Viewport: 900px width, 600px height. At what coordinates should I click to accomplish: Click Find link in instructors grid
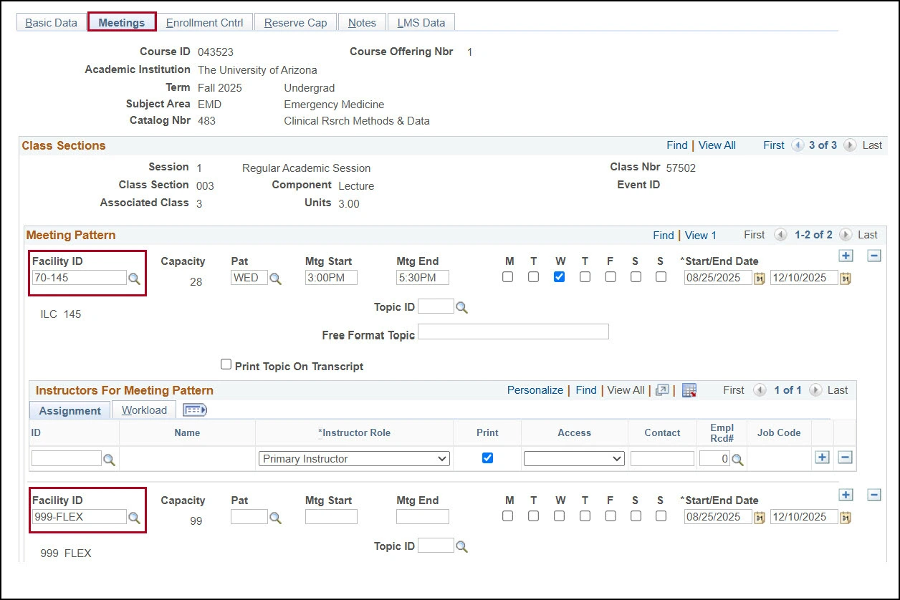tap(586, 390)
